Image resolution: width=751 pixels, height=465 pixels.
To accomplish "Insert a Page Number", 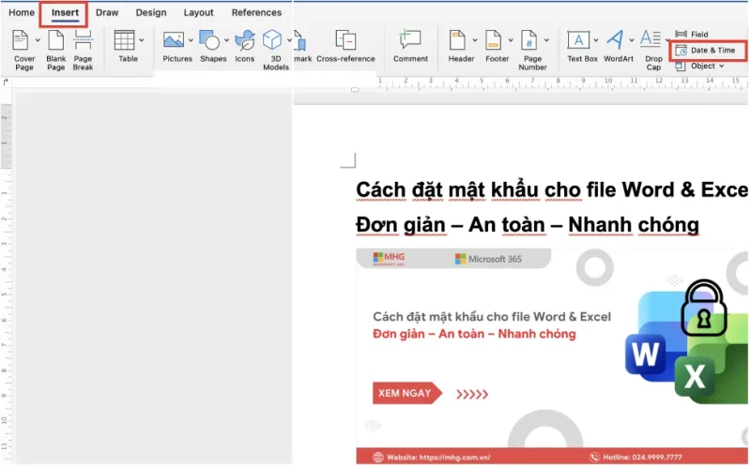I will tap(532, 50).
